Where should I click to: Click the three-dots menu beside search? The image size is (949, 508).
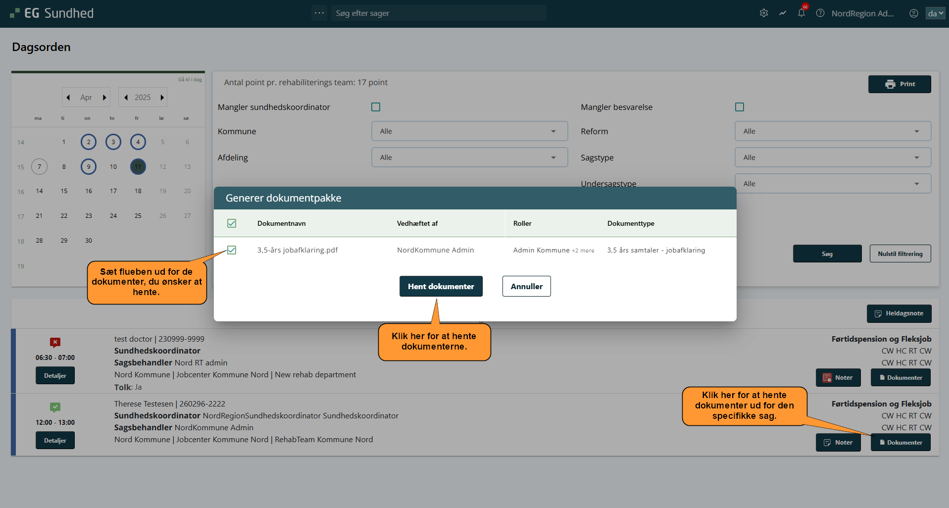pyautogui.click(x=319, y=13)
